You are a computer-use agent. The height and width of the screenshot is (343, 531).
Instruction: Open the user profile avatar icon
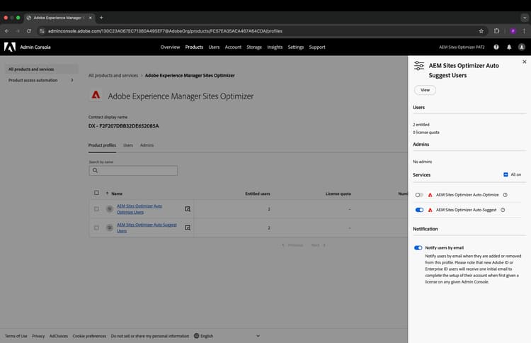[x=522, y=47]
